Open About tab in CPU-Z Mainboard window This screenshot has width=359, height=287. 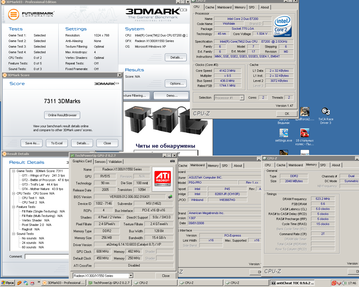(238, 166)
